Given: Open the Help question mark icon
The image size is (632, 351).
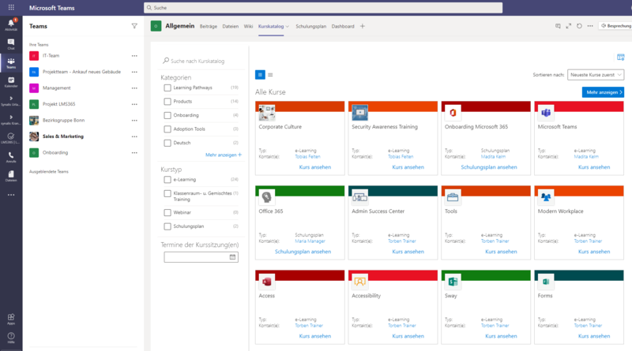Looking at the screenshot, I should 11,338.
